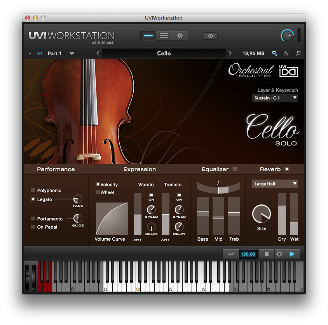Click the 18,96 MB memory readout
The image size is (328, 325).
pyautogui.click(x=253, y=53)
